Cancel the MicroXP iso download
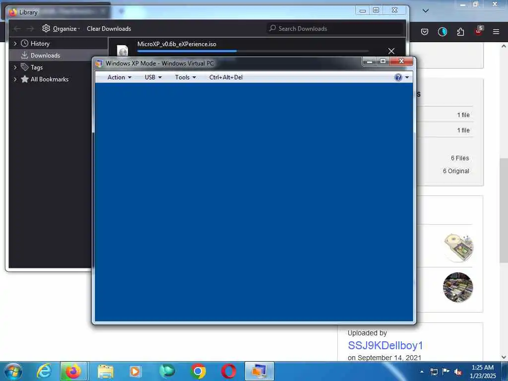This screenshot has width=508, height=381. [391, 51]
